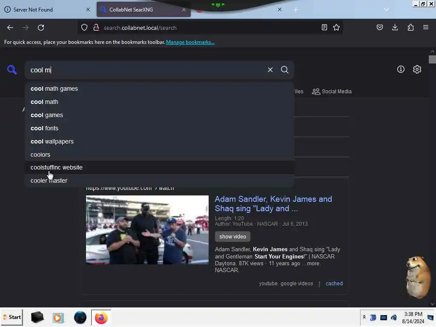Open the 'cached' result link

click(334, 284)
